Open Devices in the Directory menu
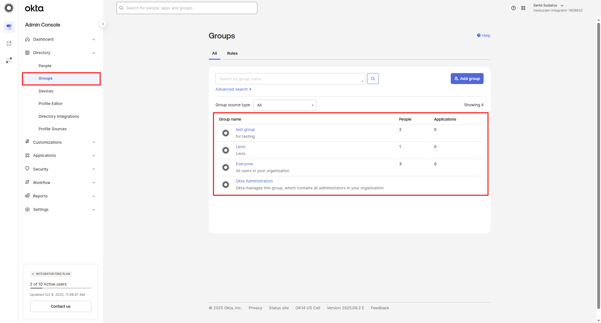This screenshot has width=601, height=323. coord(46,91)
